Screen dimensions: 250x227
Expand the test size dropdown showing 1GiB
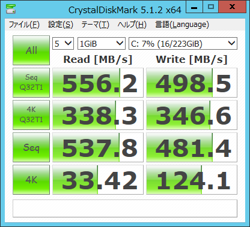(102, 43)
